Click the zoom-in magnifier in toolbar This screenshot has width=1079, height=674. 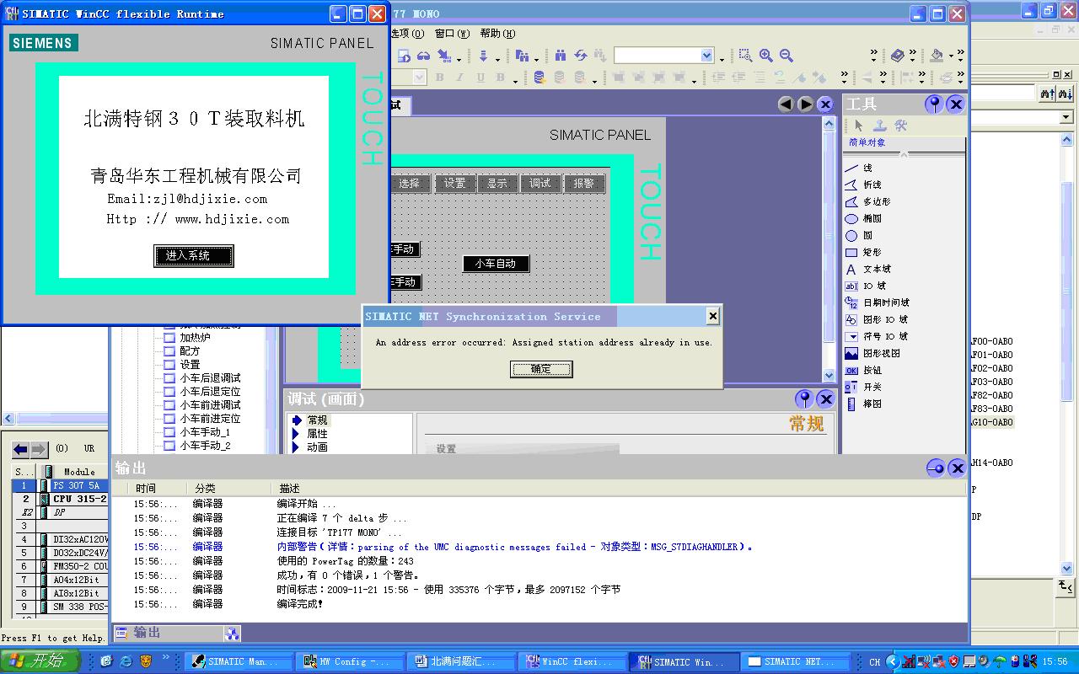(x=765, y=56)
